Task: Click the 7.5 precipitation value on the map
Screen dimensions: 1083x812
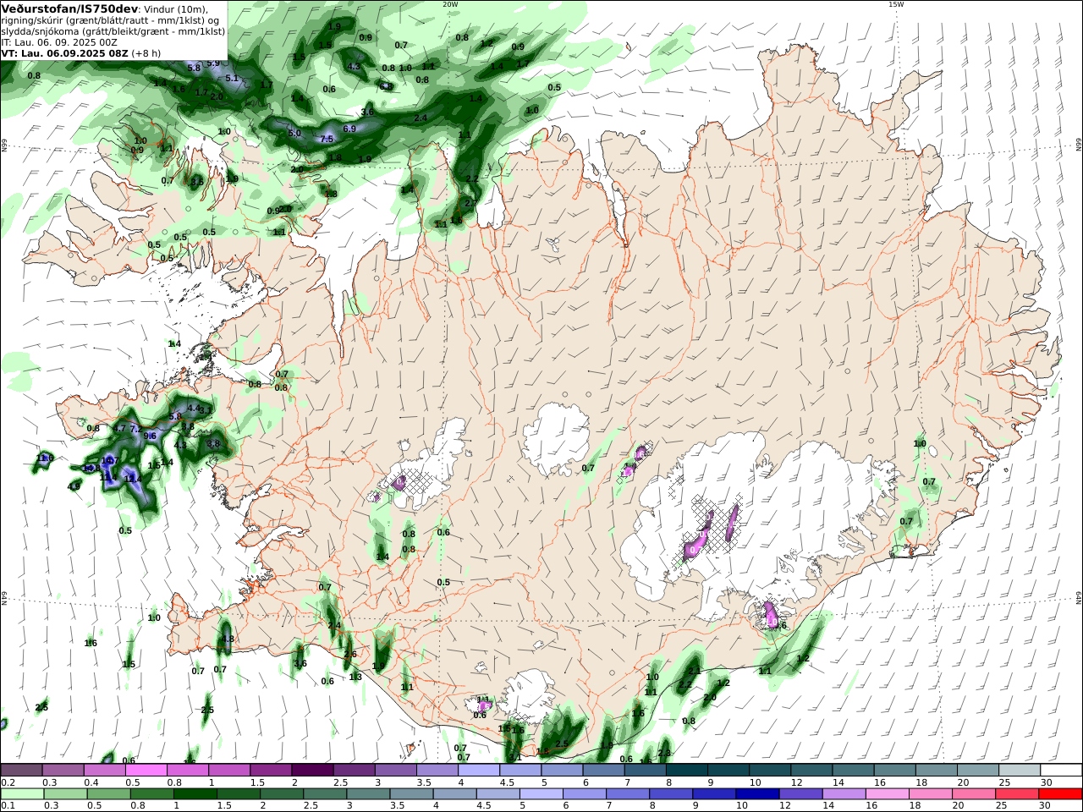Action: (327, 139)
